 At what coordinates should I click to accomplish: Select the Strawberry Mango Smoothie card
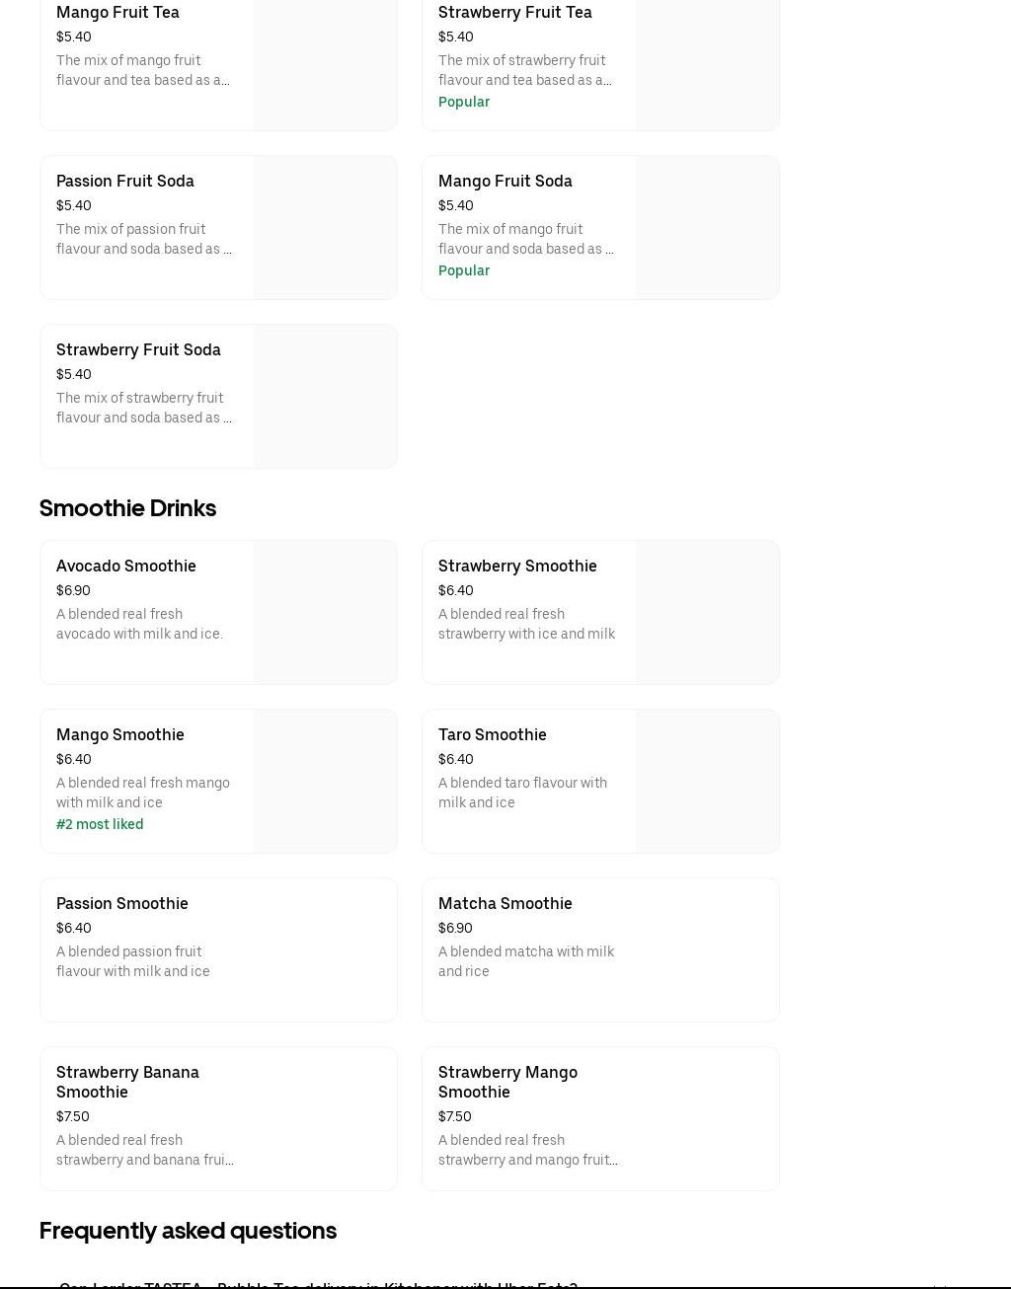[600, 1118]
